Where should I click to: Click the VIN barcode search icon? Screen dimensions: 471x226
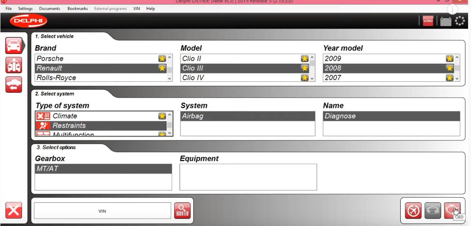tap(182, 211)
